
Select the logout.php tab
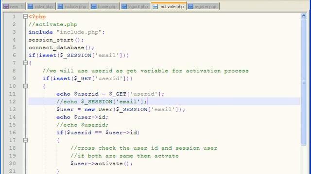tap(136, 6)
